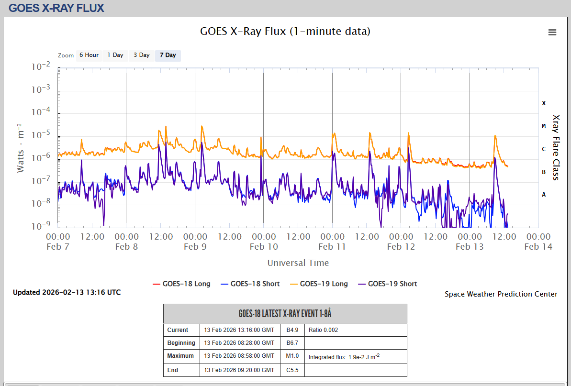Select the B4.9 Current value table cell
The height and width of the screenshot is (386, 571).
(x=292, y=330)
